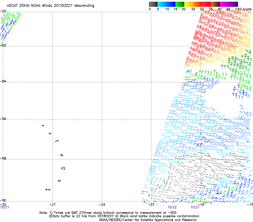
Task: Click the latitude label '-52'
Action: click(3, 45)
